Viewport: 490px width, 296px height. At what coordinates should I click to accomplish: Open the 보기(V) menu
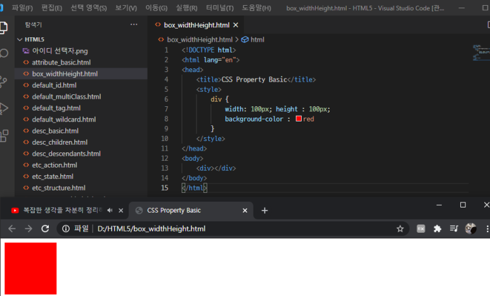(126, 8)
